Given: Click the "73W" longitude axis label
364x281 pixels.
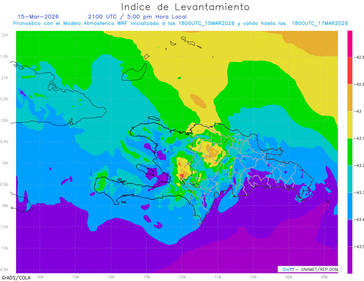Looking at the screenshot, I should (147, 277).
